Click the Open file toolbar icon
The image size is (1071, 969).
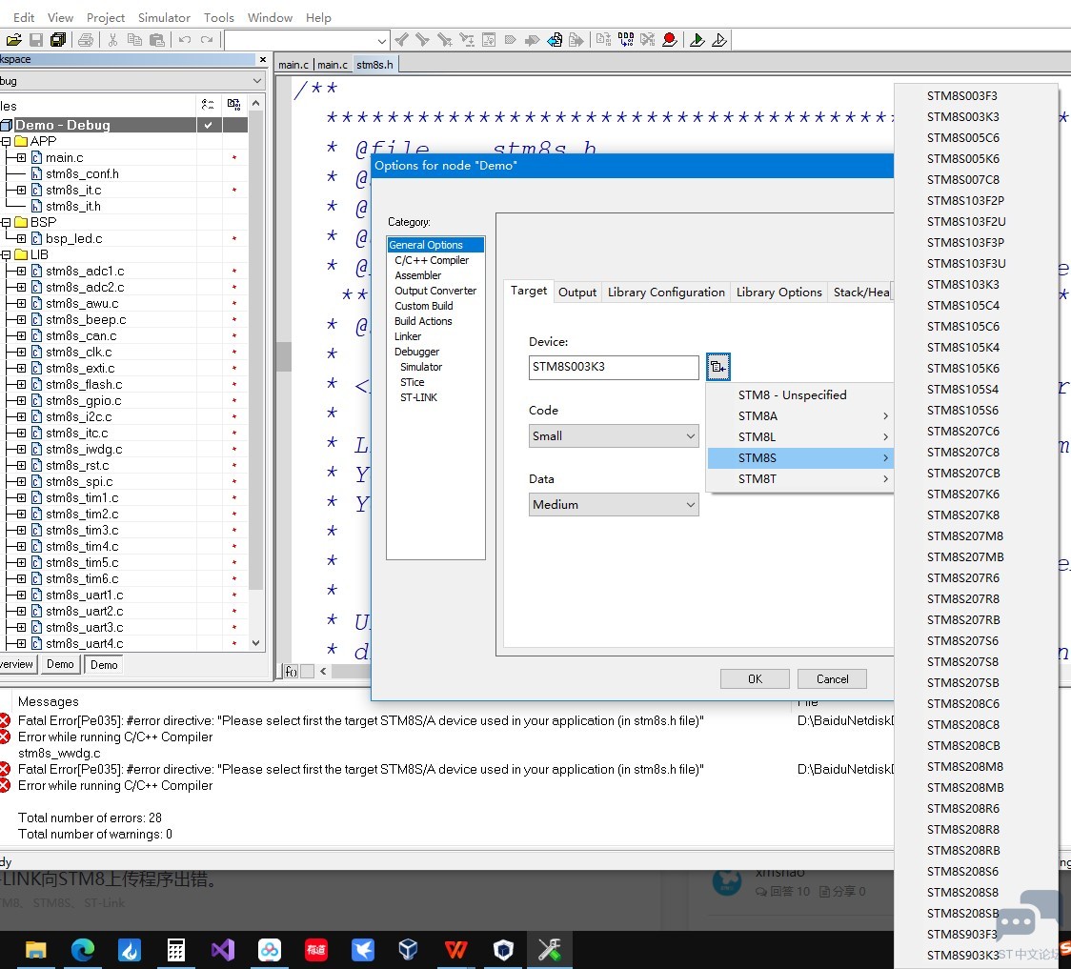coord(13,40)
